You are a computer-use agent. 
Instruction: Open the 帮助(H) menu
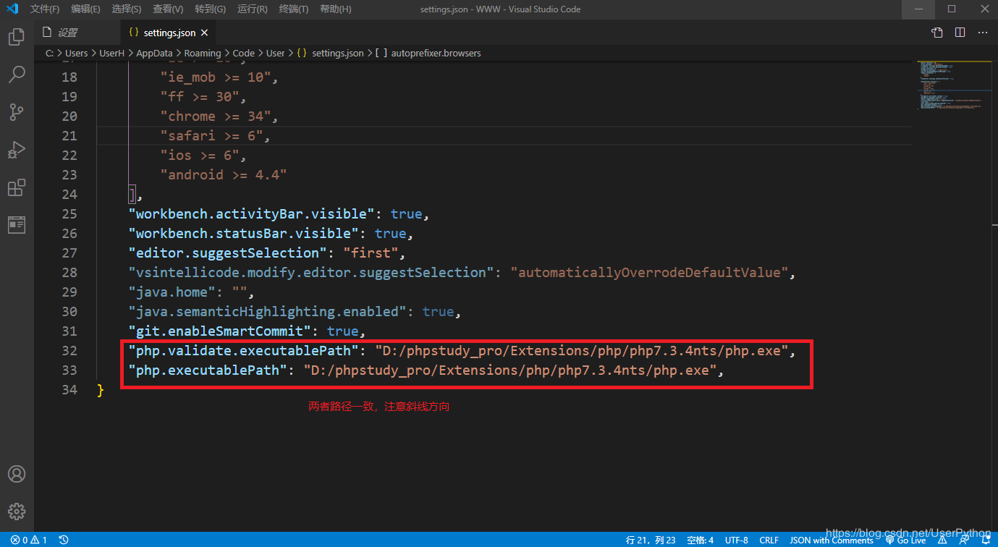pyautogui.click(x=335, y=9)
